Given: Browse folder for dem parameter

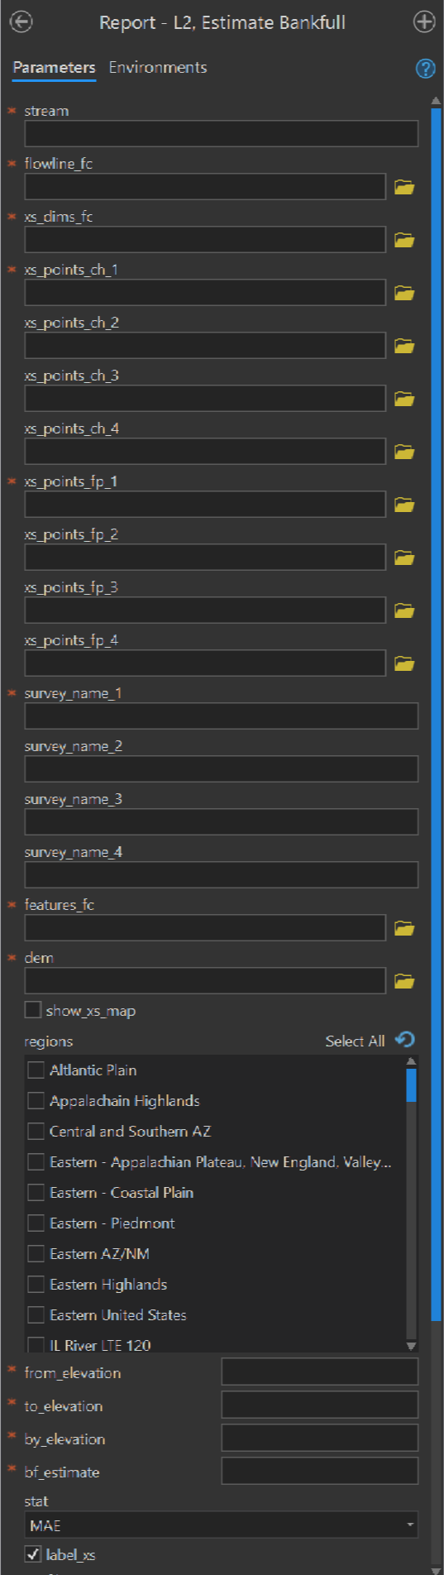Looking at the screenshot, I should tap(404, 981).
